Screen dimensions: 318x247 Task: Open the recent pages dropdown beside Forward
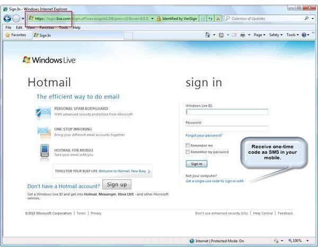[x=23, y=19]
